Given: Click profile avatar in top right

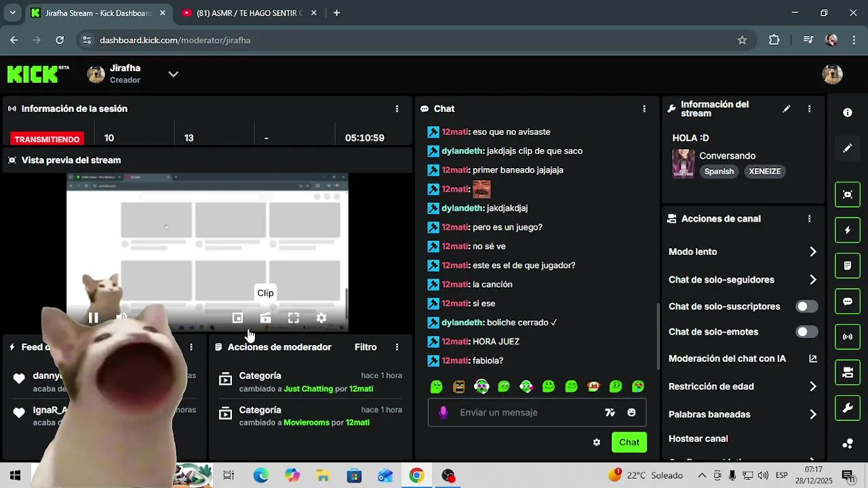Looking at the screenshot, I should click(x=832, y=74).
